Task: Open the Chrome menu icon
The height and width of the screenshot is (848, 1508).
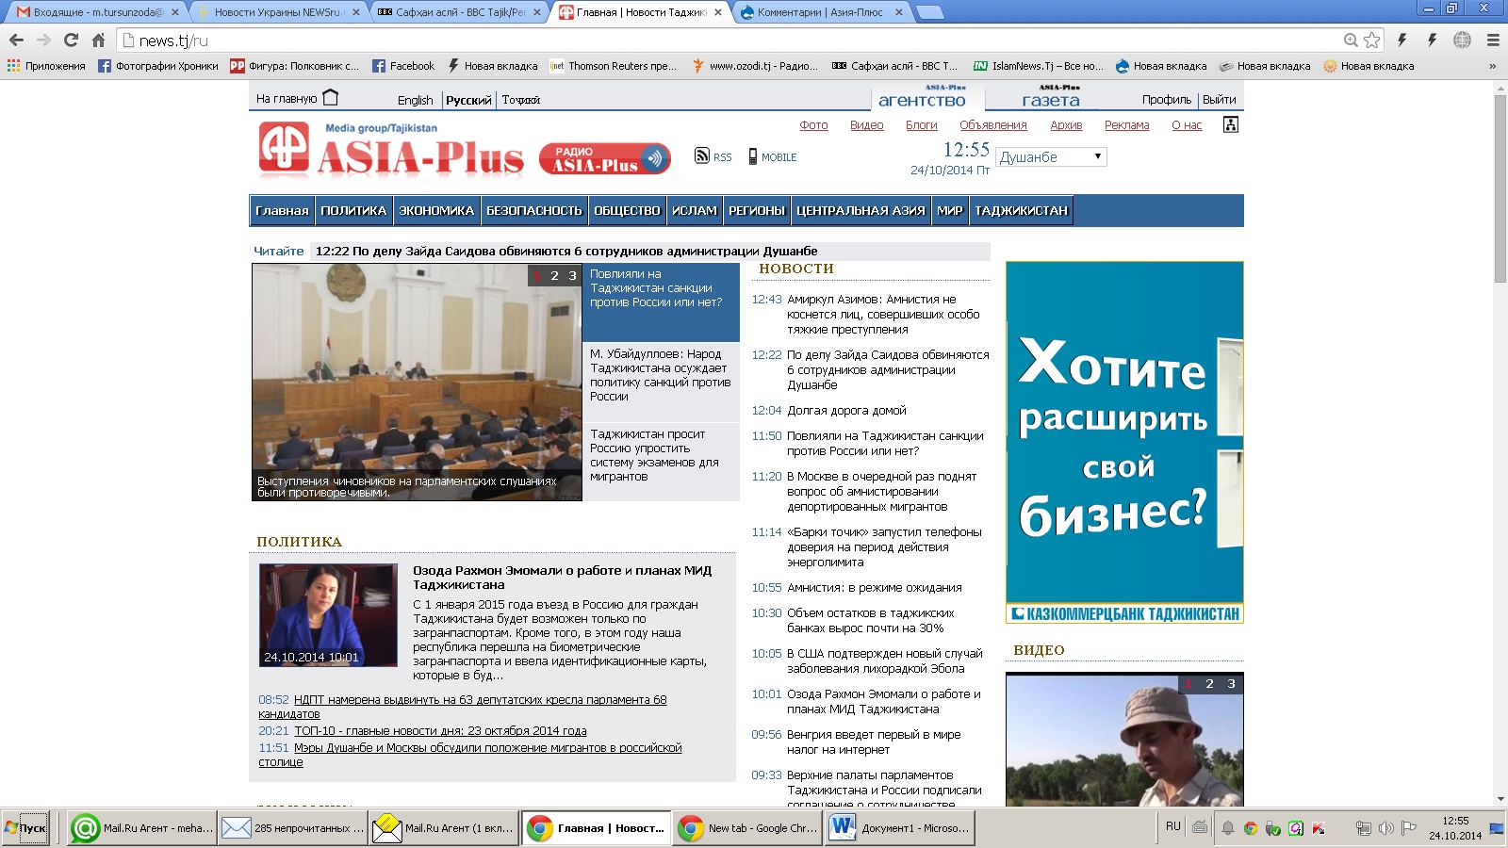Action: point(1493,40)
